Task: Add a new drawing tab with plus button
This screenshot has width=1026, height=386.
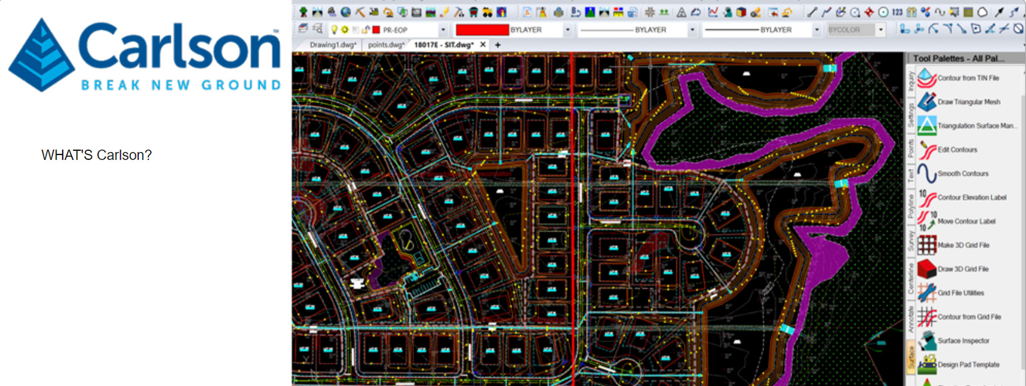Action: 498,45
